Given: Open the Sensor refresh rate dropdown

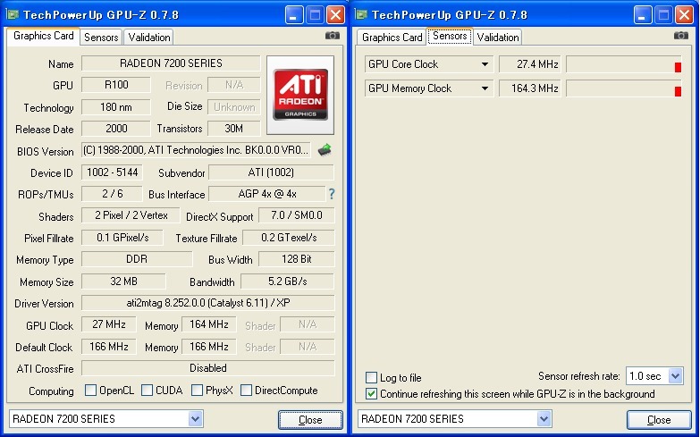Looking at the screenshot, I should (x=676, y=376).
